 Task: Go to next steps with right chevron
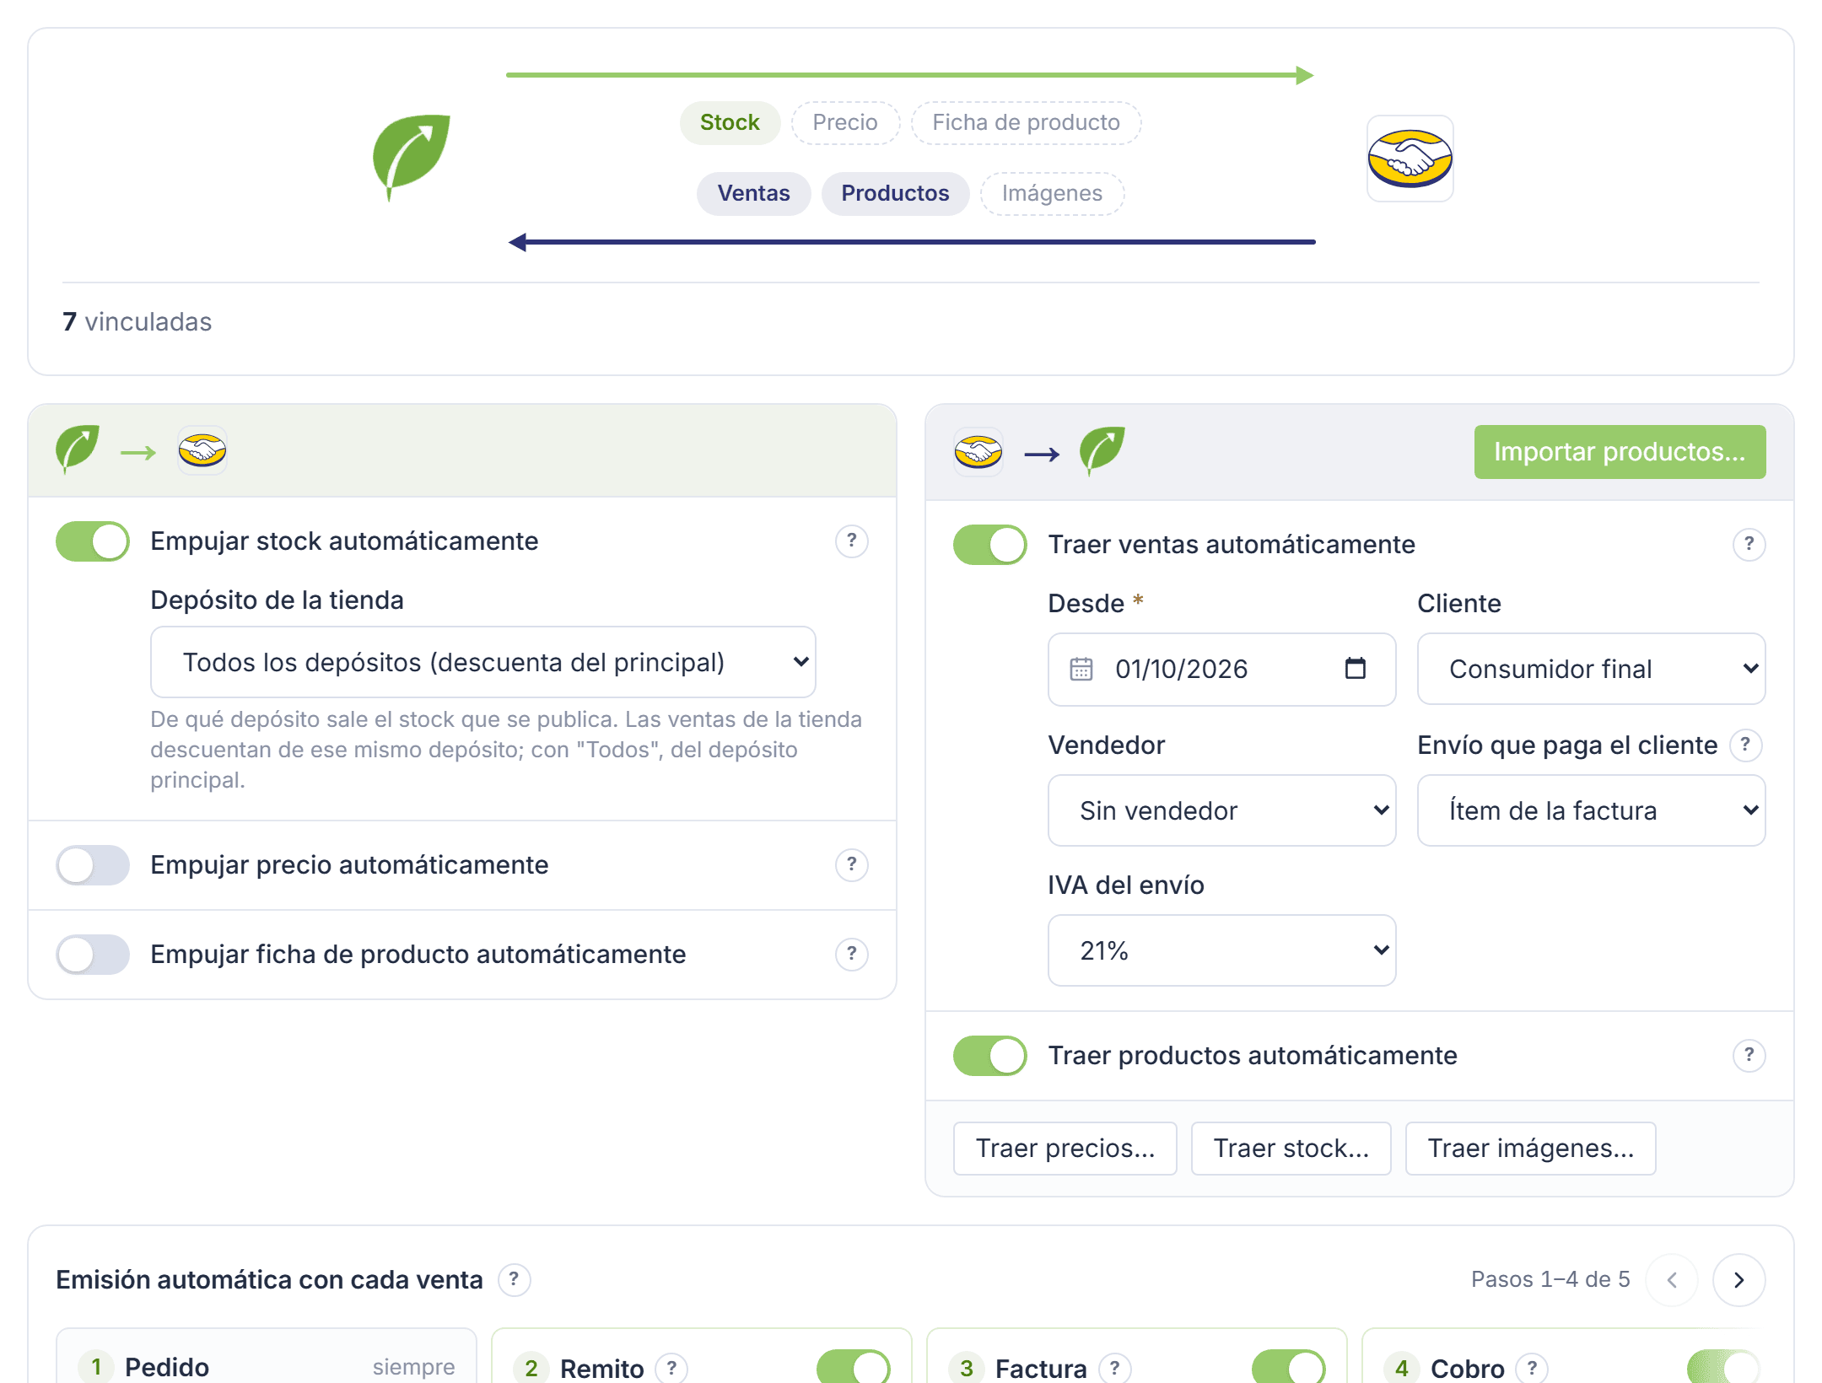click(1738, 1279)
